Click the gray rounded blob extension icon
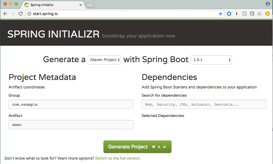 pos(252,14)
